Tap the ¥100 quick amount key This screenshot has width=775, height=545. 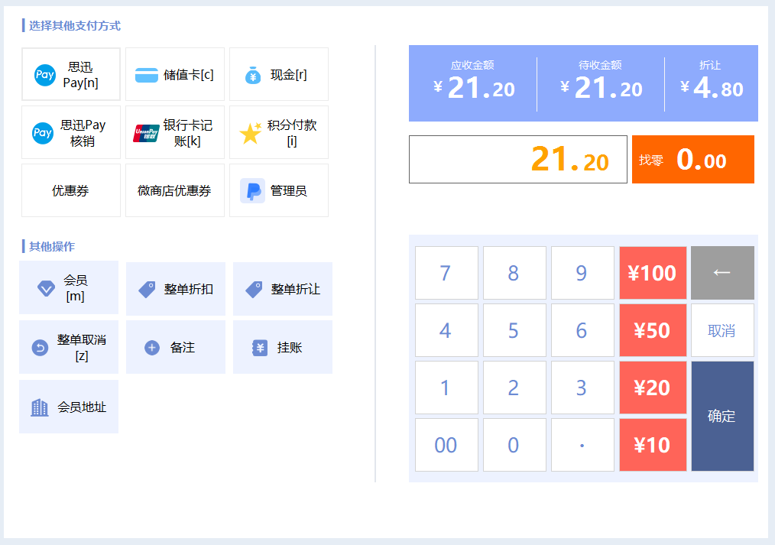tap(653, 273)
